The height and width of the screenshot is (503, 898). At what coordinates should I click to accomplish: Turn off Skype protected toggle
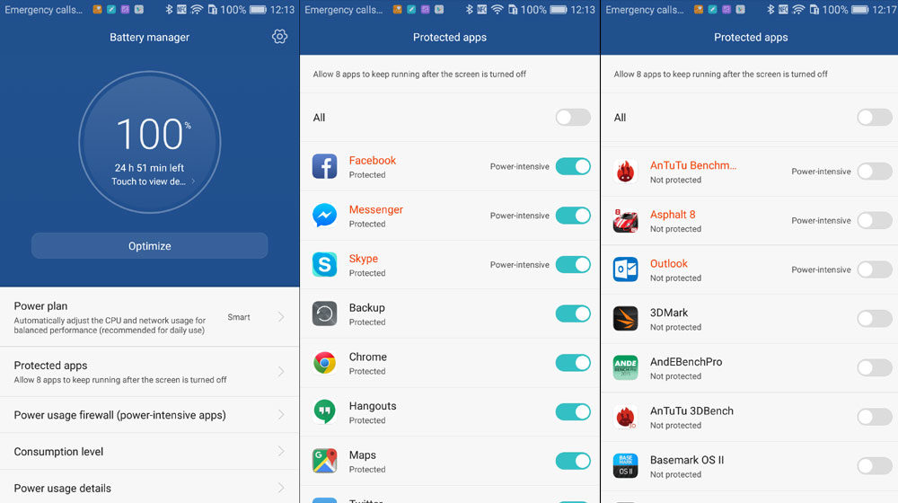coord(573,265)
